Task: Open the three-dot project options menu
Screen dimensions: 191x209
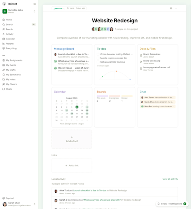Action: (x=176, y=8)
